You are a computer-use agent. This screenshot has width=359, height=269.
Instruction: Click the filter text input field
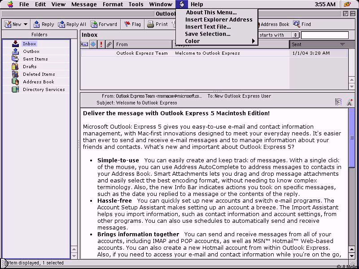324,35
